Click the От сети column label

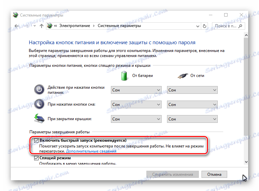[x=197, y=76]
